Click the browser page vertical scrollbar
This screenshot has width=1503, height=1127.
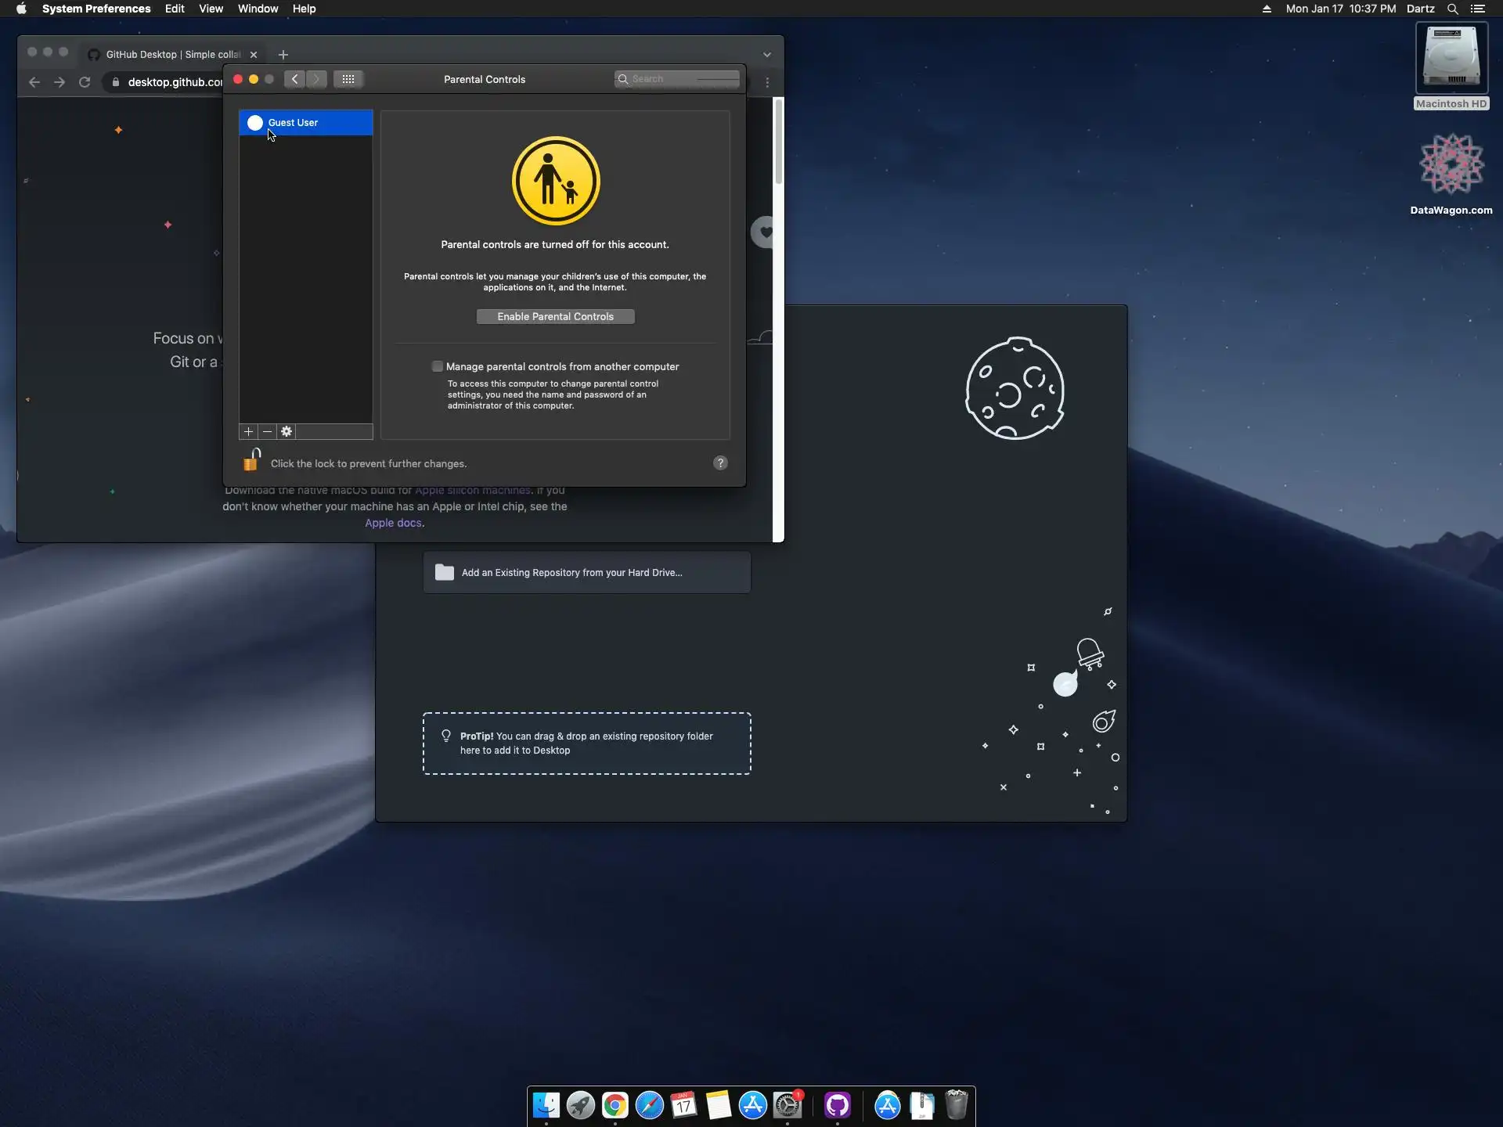[x=778, y=141]
